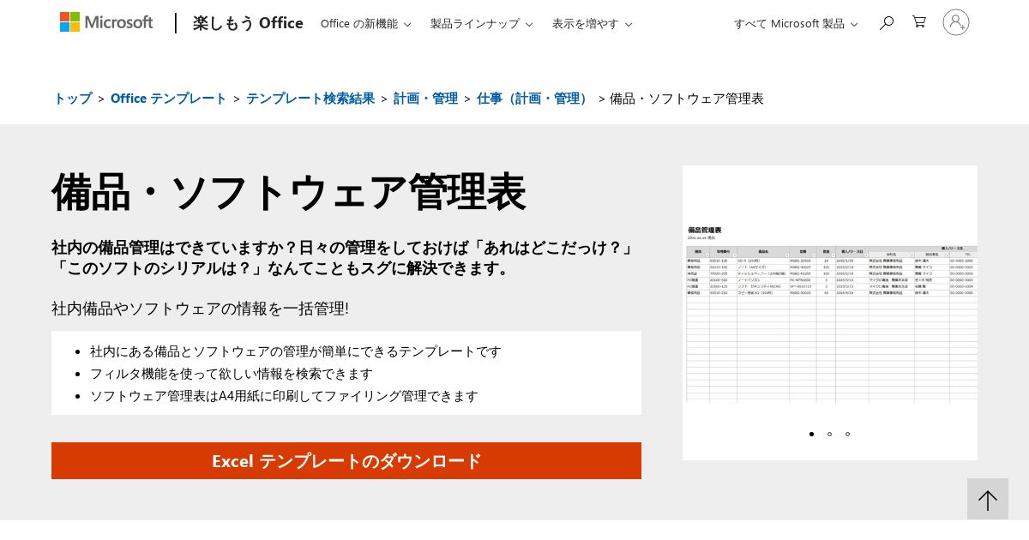This screenshot has height=540, width=1029.
Task: Expand the 表示を増やす menu
Action: tap(592, 23)
